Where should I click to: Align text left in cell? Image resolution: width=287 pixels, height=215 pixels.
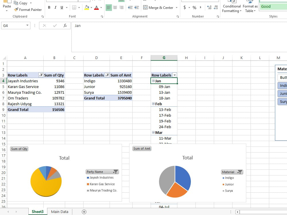[x=109, y=7]
